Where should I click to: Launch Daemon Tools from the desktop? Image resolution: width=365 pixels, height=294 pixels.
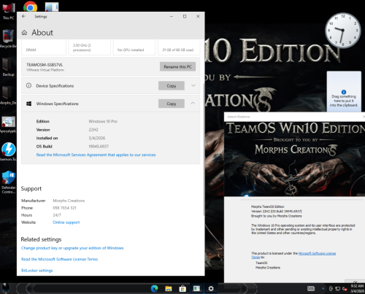[9, 152]
